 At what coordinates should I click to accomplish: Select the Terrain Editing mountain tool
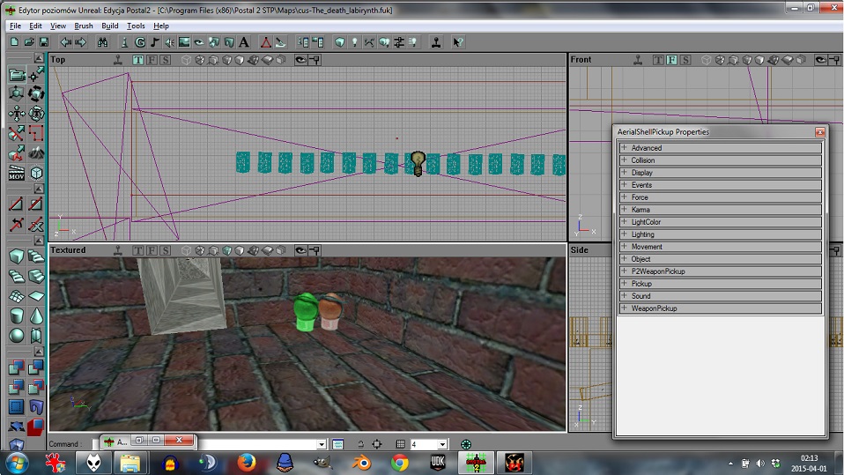(36, 153)
